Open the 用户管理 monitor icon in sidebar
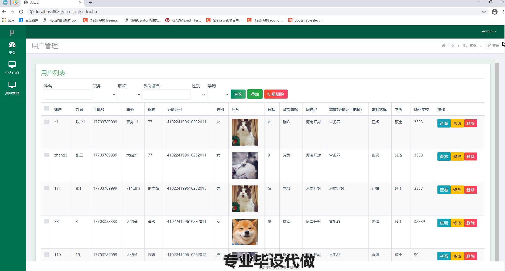 (x=12, y=85)
